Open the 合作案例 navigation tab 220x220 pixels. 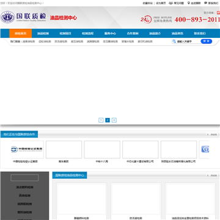133,34
